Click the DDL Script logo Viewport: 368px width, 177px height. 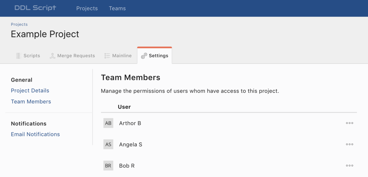click(x=35, y=8)
